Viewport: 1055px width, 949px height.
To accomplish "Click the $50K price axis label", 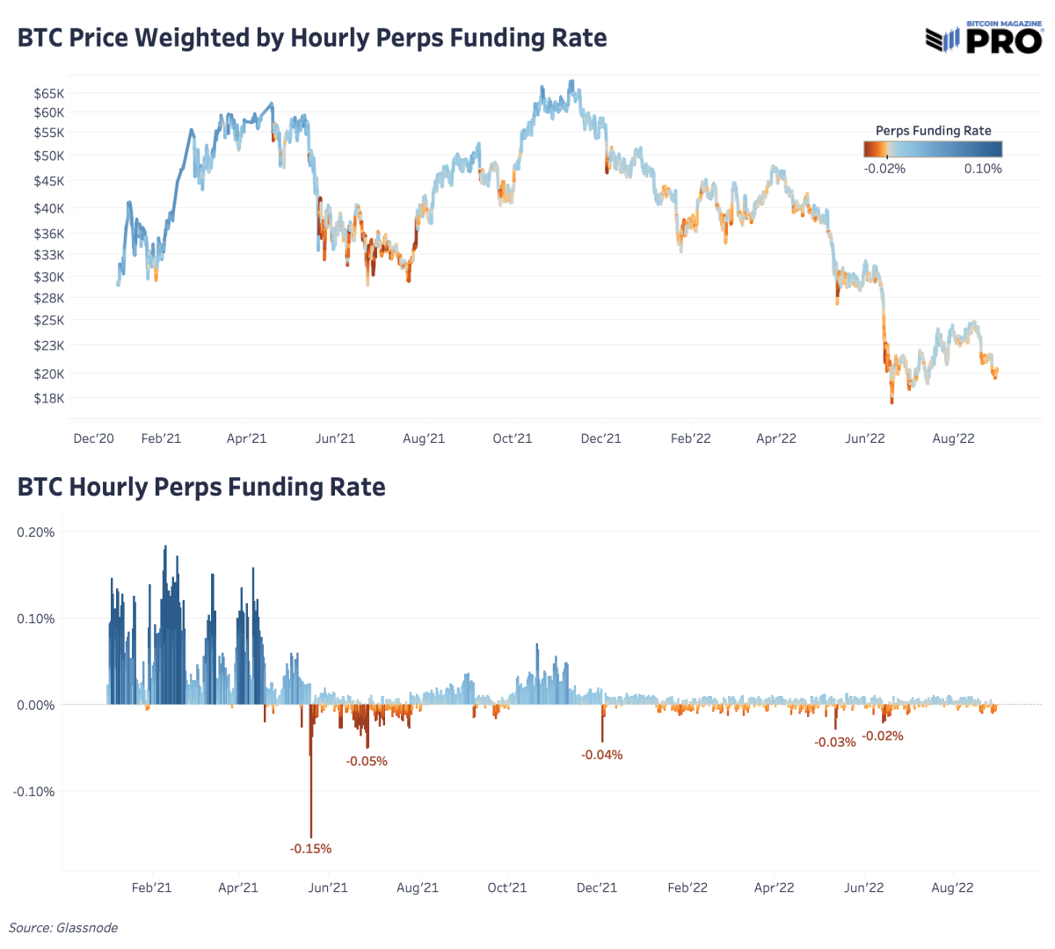I will 49,156.
